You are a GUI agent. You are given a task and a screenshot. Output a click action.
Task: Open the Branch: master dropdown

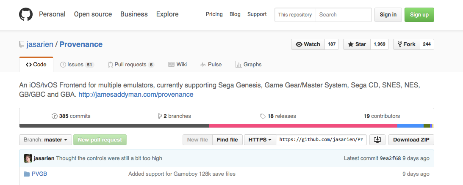(45, 140)
